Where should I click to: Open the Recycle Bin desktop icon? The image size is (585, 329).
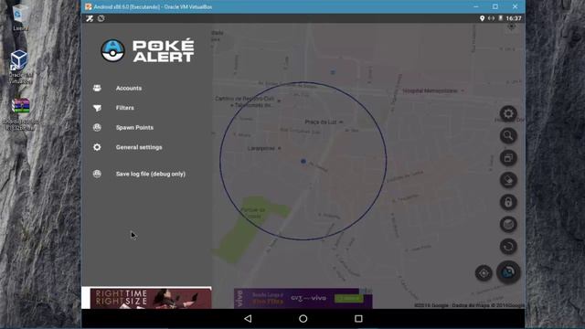[x=20, y=17]
